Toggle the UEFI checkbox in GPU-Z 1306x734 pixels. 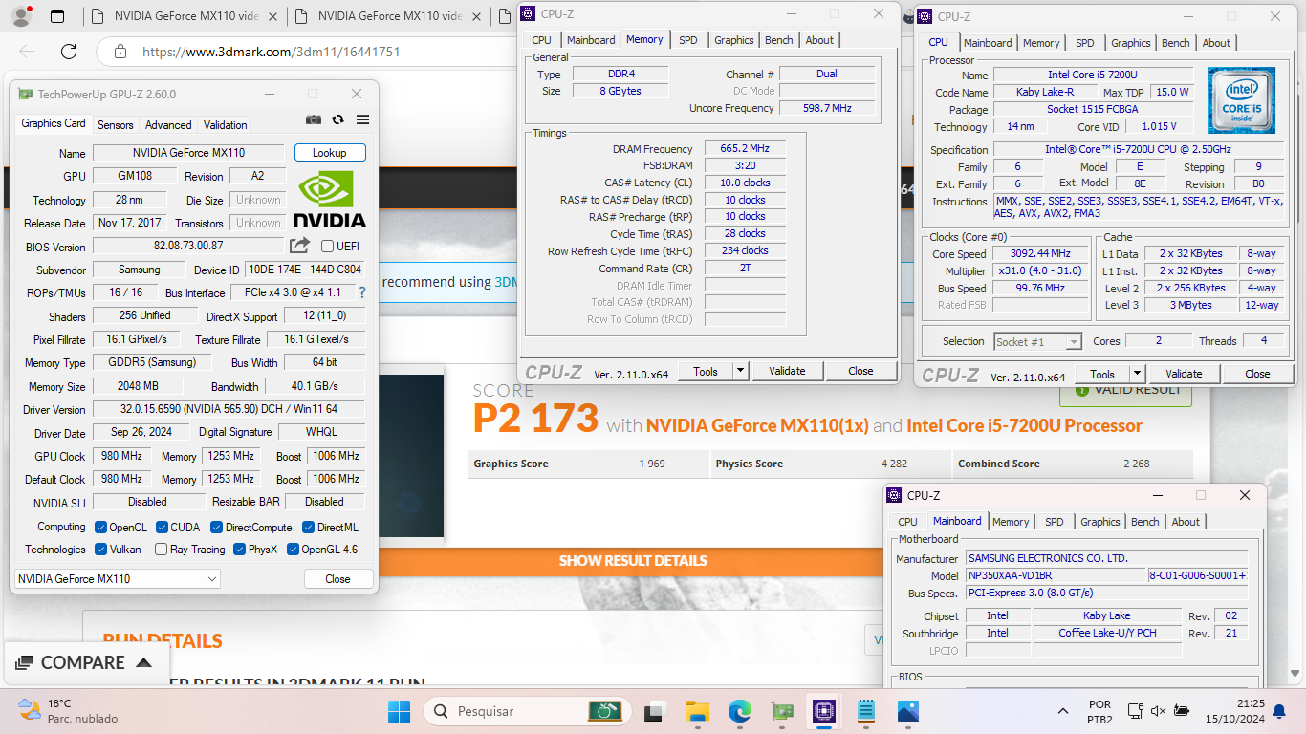coord(328,246)
